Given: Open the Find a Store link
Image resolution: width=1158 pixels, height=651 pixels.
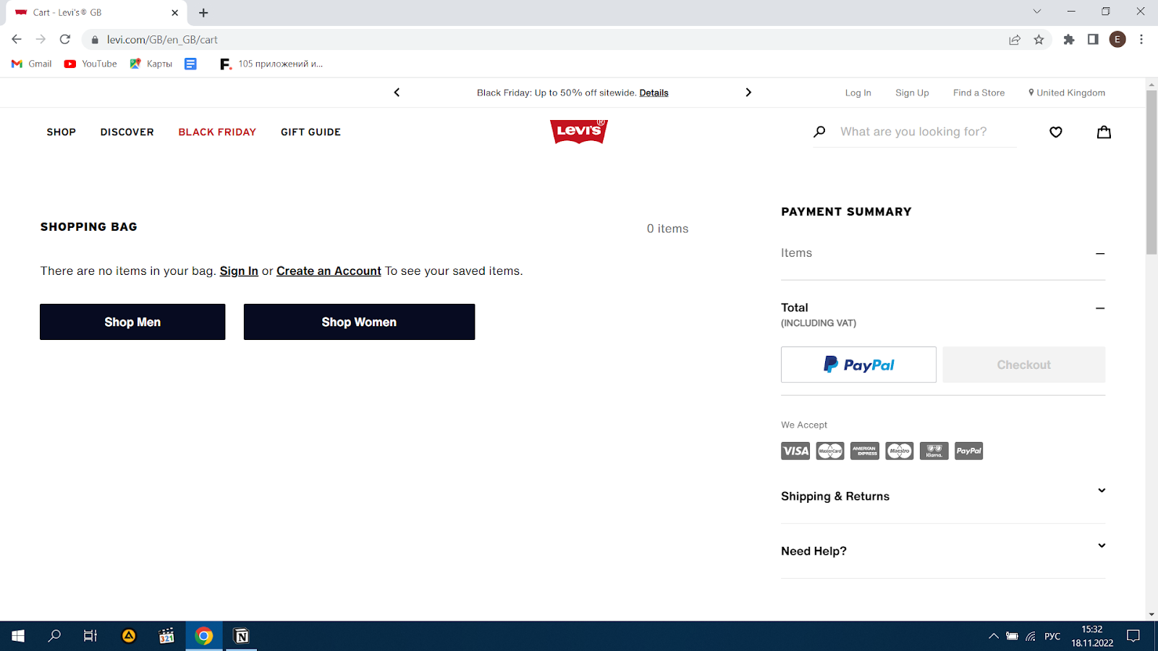Looking at the screenshot, I should [x=979, y=93].
